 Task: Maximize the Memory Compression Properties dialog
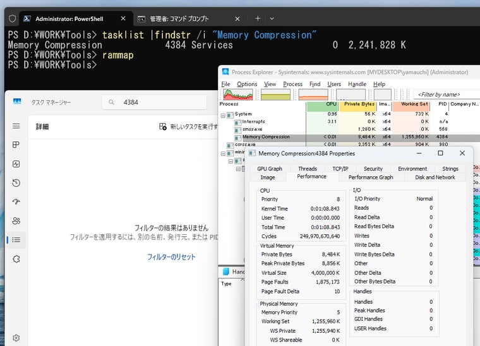point(440,153)
